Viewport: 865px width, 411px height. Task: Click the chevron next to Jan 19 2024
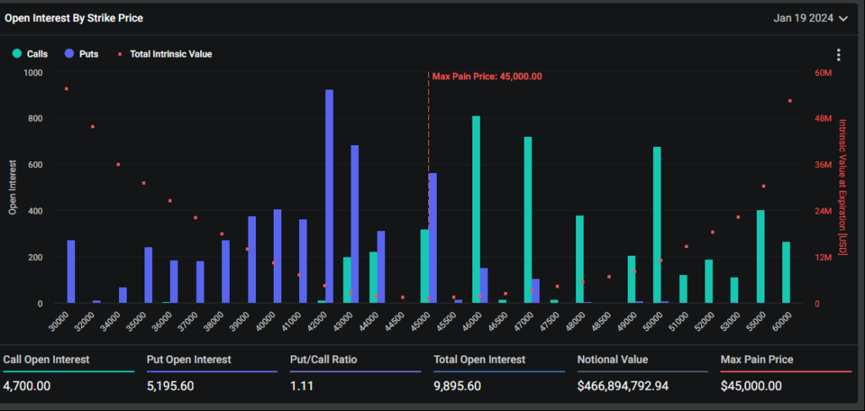tap(842, 18)
